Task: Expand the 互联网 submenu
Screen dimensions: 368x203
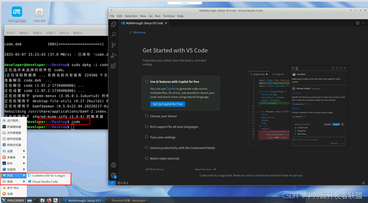Action: tap(14, 169)
